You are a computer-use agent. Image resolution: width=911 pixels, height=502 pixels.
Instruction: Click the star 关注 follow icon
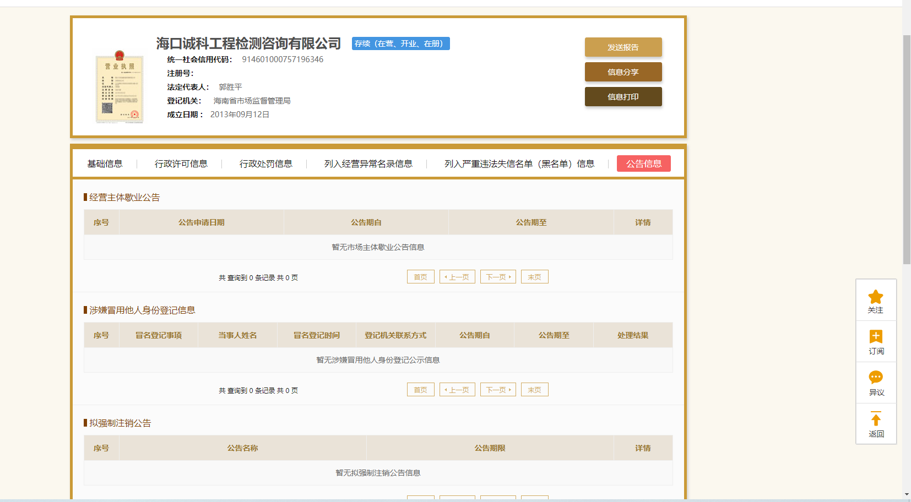tap(875, 298)
